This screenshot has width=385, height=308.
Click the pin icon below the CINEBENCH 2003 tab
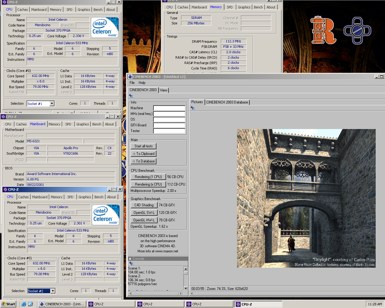[131, 96]
